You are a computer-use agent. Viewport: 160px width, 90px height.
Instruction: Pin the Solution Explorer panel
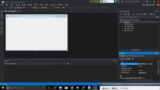tap(156, 11)
